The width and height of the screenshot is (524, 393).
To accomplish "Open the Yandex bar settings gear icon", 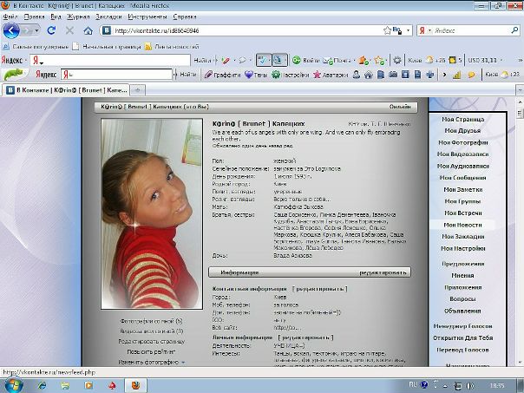I will pyautogui.click(x=397, y=60).
